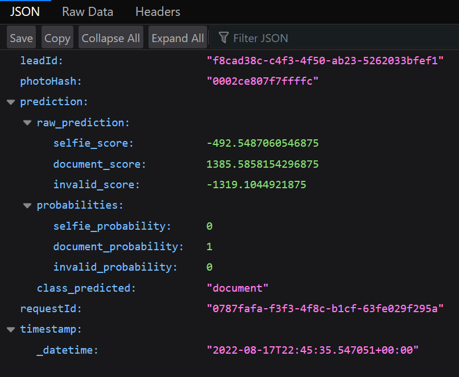The height and width of the screenshot is (377, 459).
Task: Click Expand All in the toolbar
Action: 177,38
